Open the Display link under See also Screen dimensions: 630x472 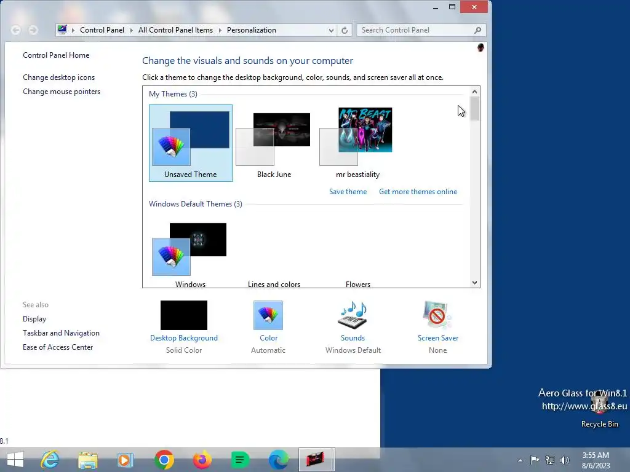[34, 319]
